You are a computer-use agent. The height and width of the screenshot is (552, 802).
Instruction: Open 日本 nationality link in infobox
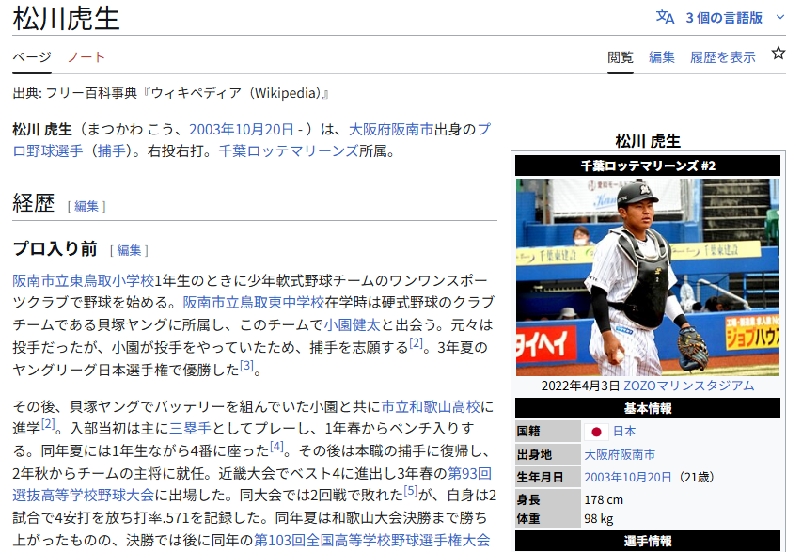624,432
